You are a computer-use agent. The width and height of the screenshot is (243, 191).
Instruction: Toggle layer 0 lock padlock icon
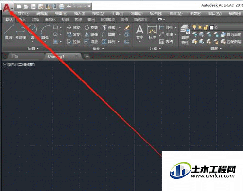tap(206, 27)
